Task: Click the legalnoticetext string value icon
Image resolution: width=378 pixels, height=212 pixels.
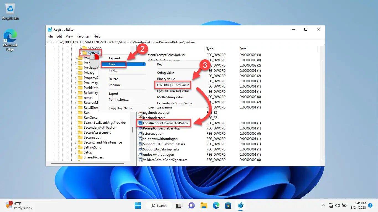Action: point(140,118)
